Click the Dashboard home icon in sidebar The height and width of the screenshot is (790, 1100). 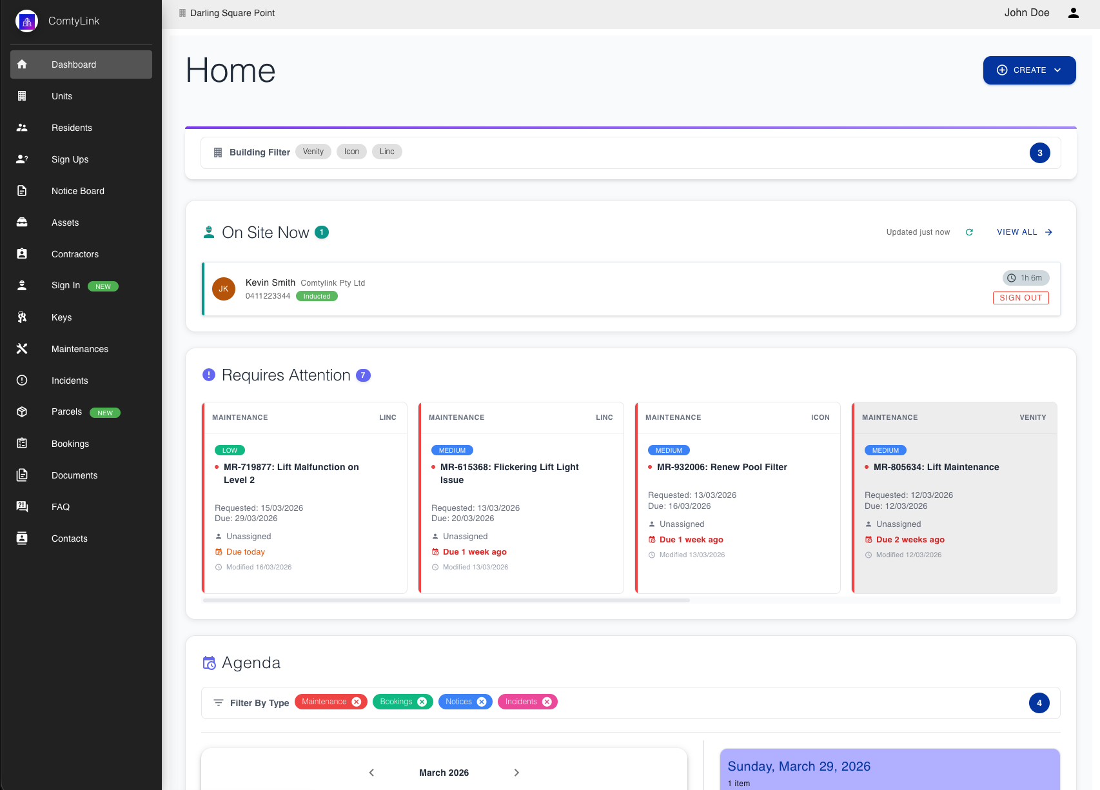coord(22,64)
